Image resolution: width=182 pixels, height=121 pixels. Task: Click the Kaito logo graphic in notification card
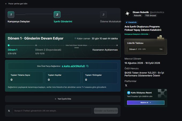click(x=162, y=93)
